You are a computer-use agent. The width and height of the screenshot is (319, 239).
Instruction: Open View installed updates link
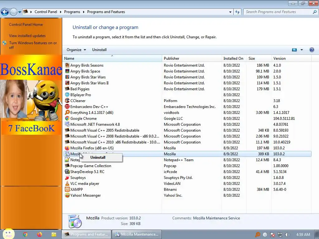point(27,36)
